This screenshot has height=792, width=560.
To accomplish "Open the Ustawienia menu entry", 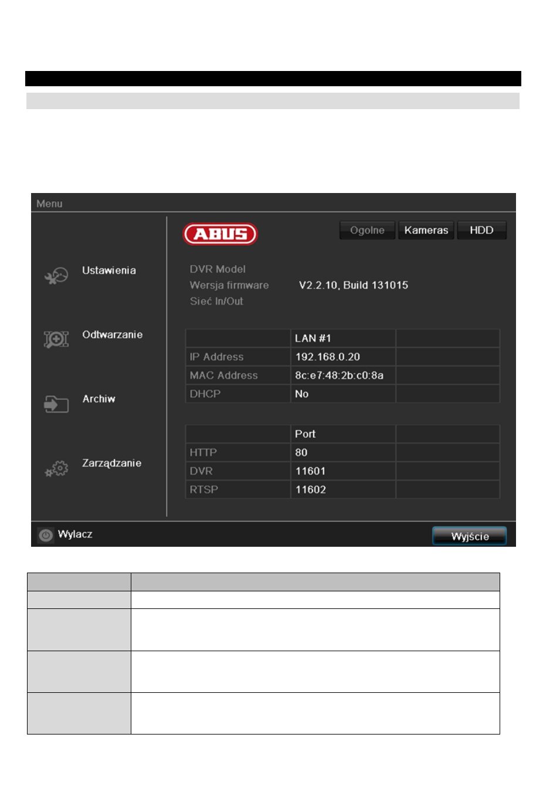I will [x=109, y=270].
